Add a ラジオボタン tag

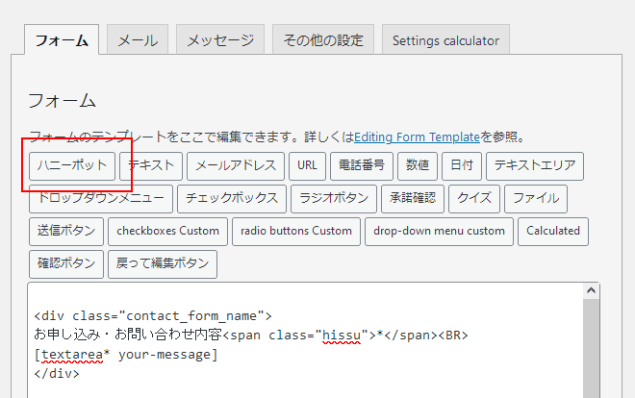[334, 199]
